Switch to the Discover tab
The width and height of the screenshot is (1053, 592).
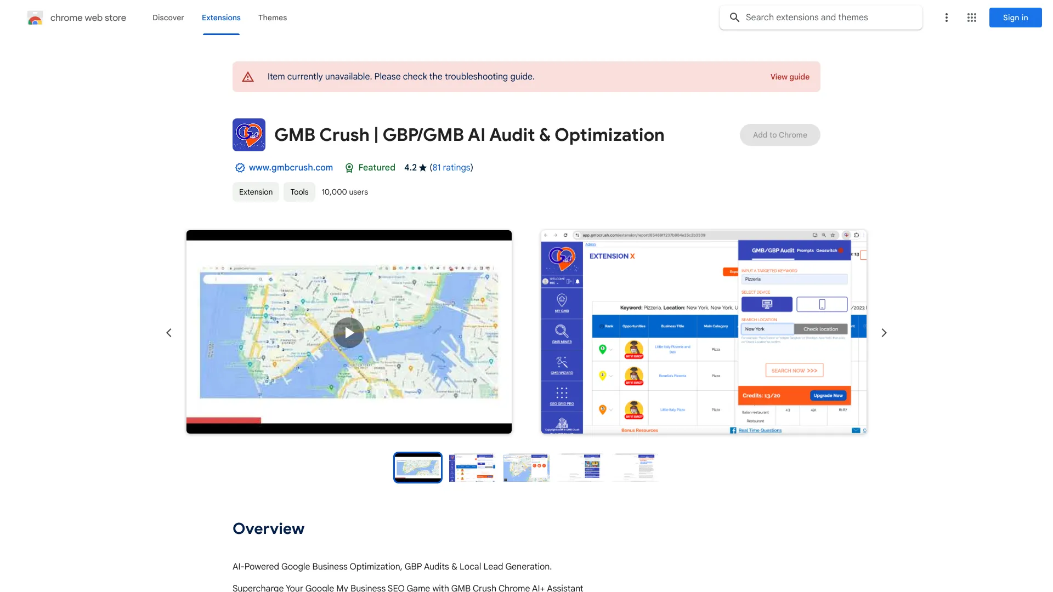coord(168,18)
